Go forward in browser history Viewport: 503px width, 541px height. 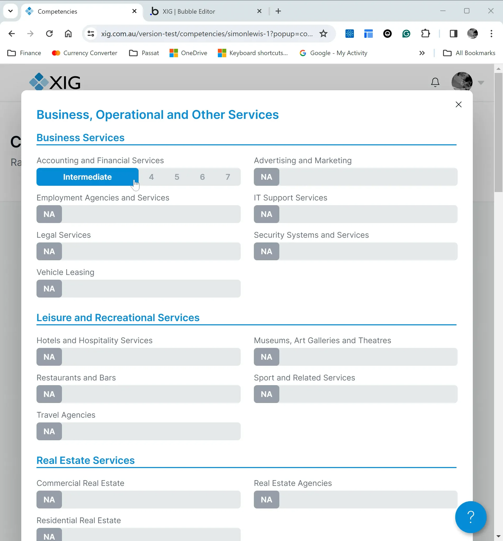coord(30,34)
